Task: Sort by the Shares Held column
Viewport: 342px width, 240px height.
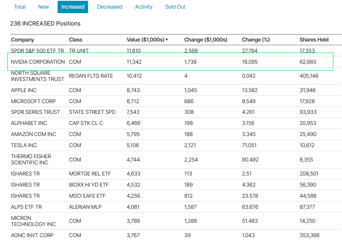Action: point(314,39)
